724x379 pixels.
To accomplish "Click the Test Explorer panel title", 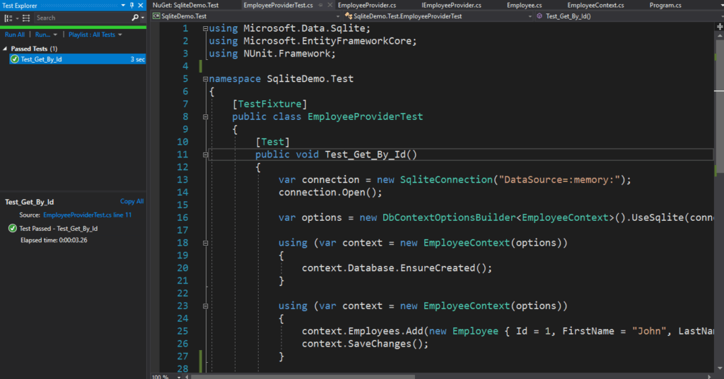I will (20, 6).
